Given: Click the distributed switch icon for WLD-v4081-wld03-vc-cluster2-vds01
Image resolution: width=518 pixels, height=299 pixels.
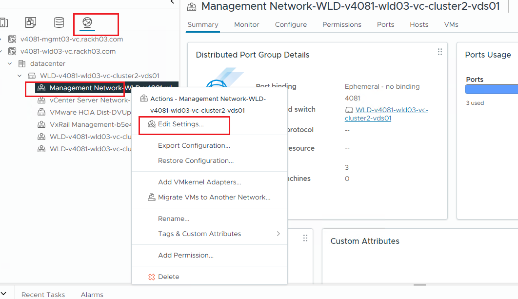Looking at the screenshot, I should (x=31, y=75).
